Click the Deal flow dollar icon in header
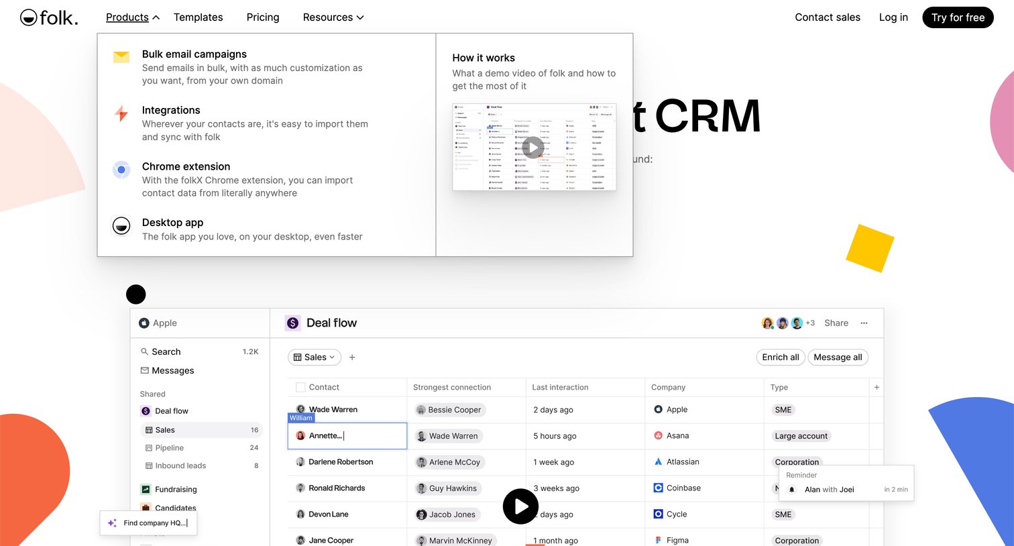 [x=293, y=323]
